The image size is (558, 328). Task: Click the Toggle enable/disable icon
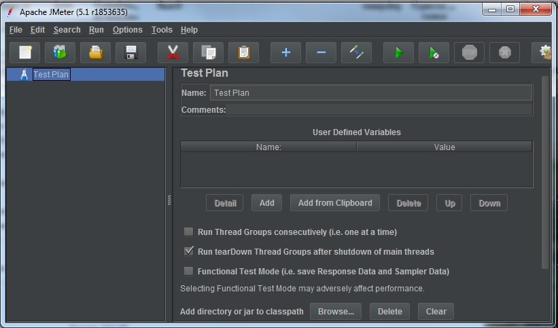tap(356, 53)
